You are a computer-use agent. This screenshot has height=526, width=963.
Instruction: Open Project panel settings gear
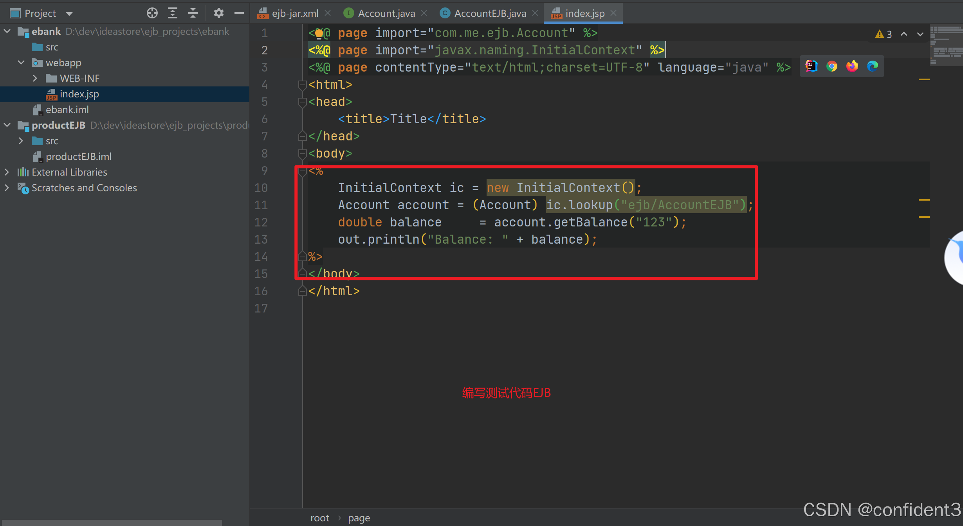[x=218, y=13]
